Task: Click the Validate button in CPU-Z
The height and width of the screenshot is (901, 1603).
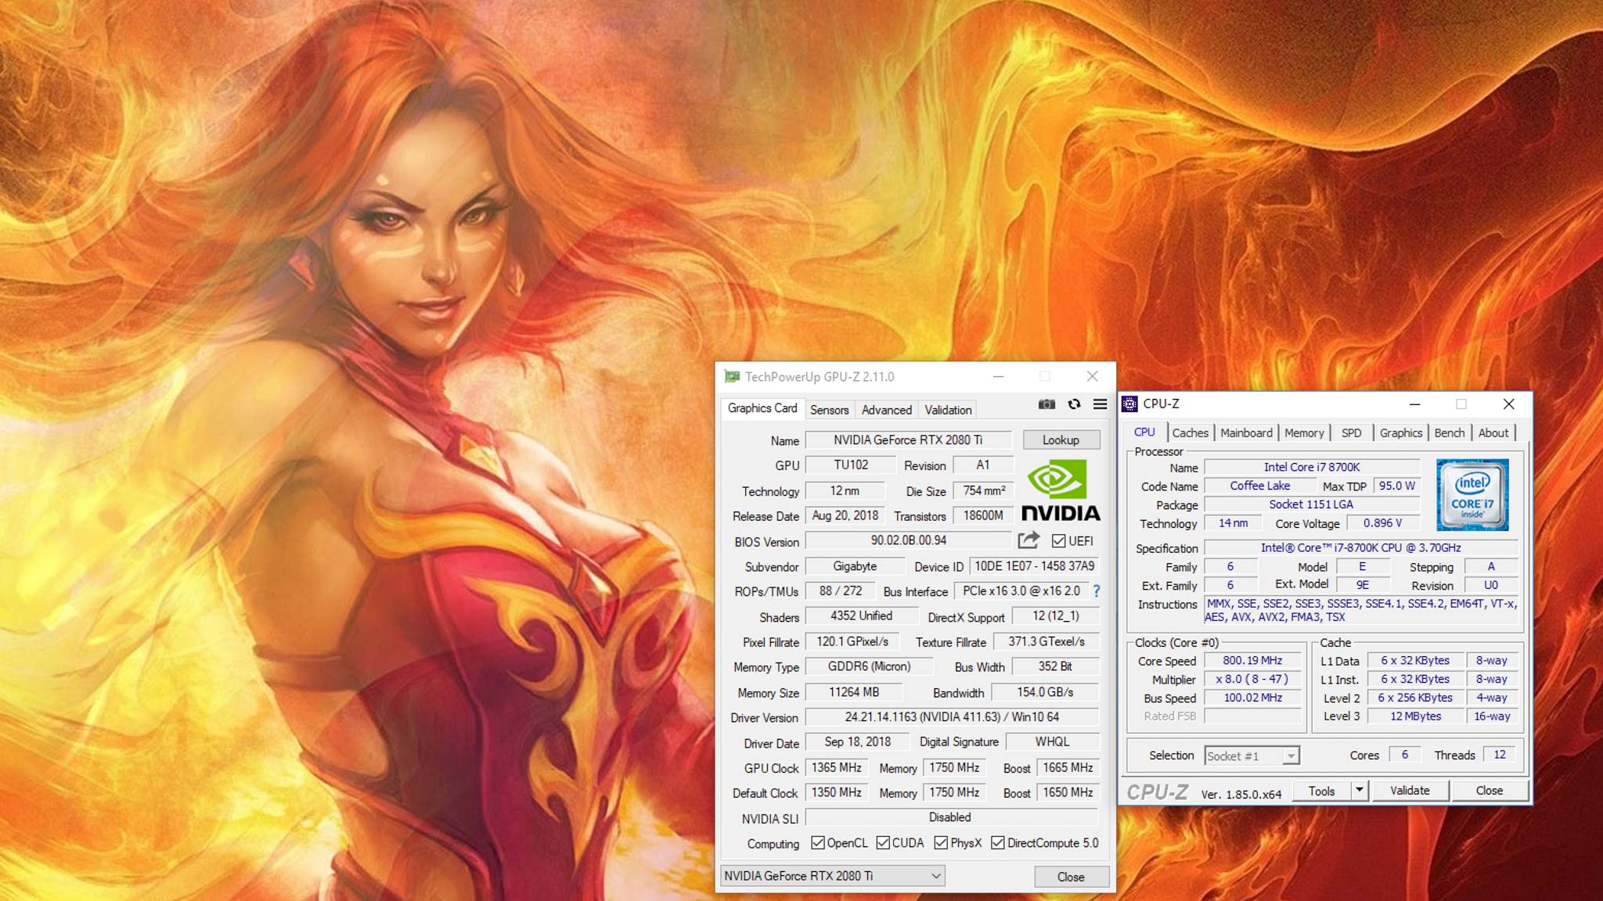Action: pos(1410,791)
